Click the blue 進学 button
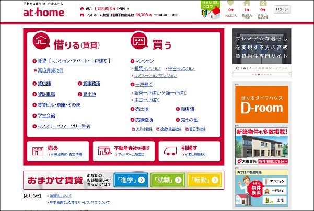This screenshot has width=314, height=211. pyautogui.click(x=131, y=180)
